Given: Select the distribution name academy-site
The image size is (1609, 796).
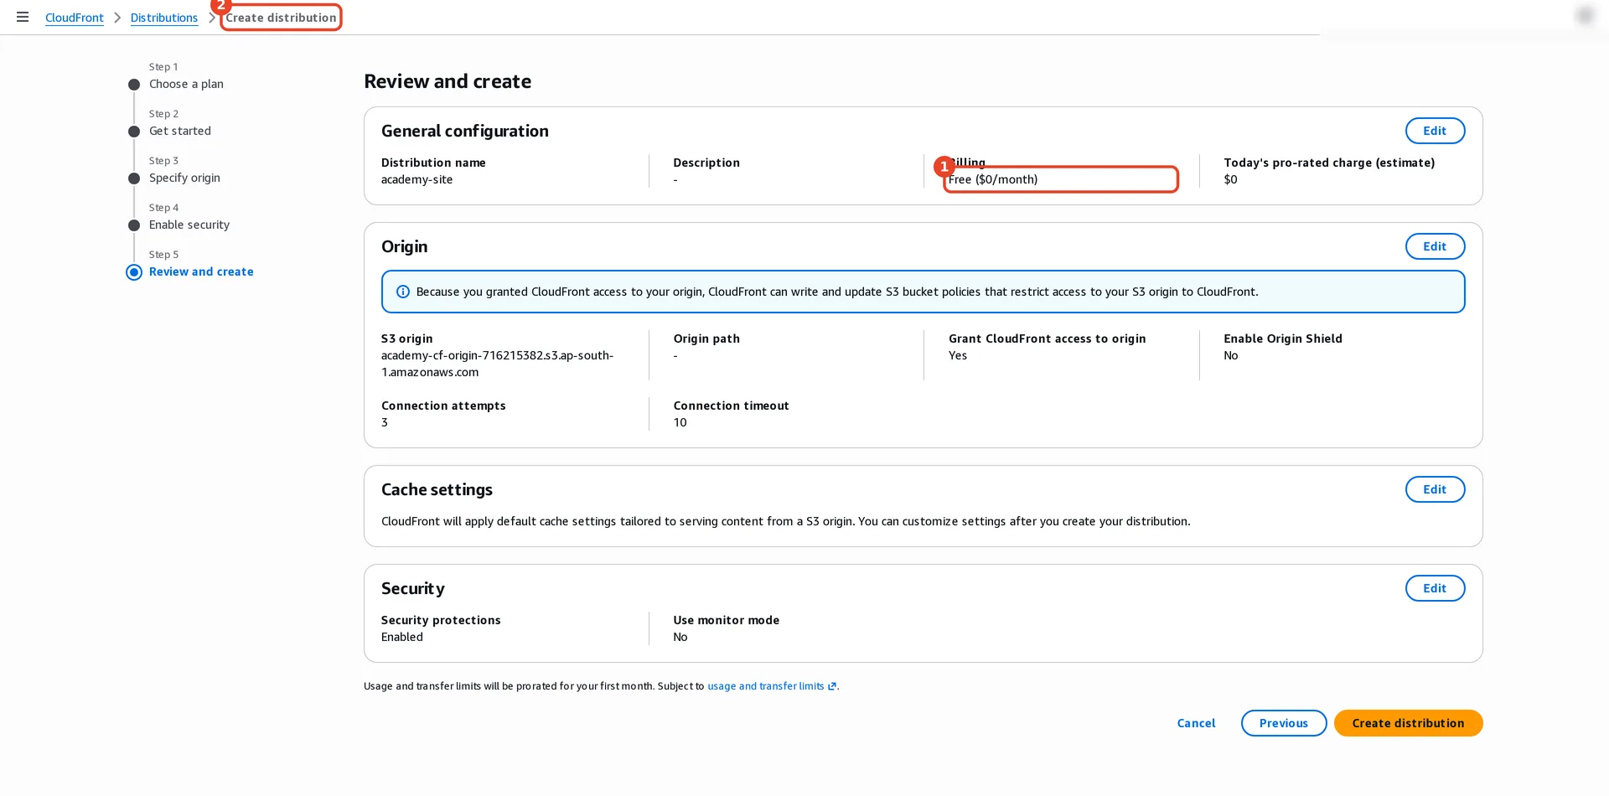Looking at the screenshot, I should 416,179.
